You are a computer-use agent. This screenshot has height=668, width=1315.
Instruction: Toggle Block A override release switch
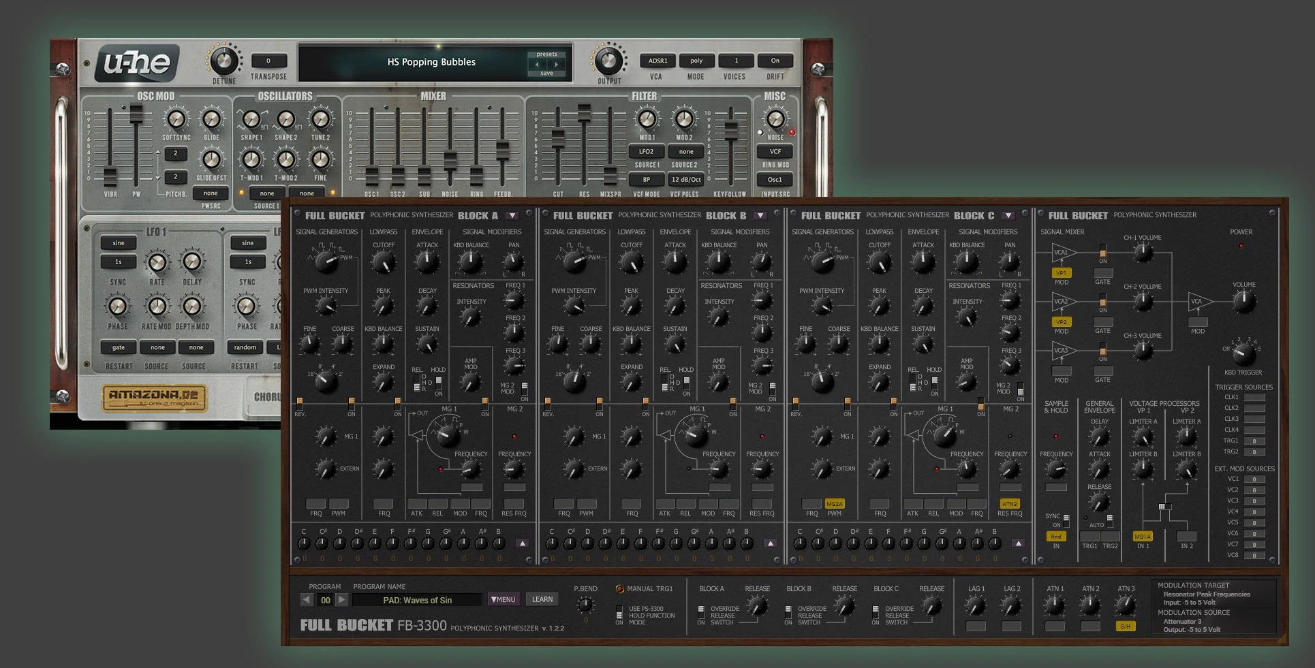coord(701,611)
